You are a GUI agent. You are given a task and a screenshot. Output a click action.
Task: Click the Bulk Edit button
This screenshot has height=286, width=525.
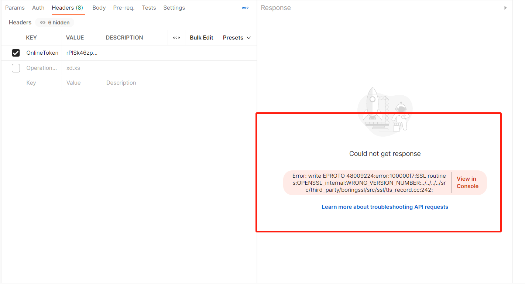click(202, 38)
